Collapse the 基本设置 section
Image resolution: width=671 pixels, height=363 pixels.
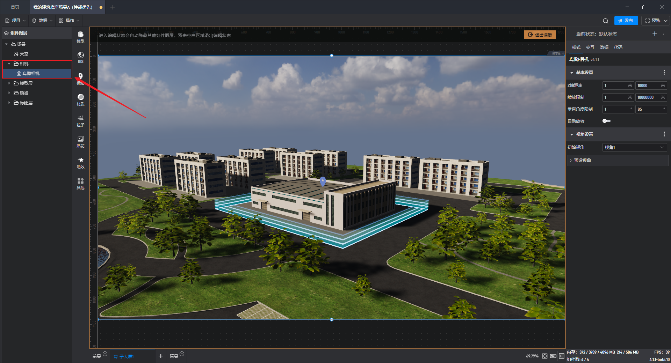(x=572, y=73)
